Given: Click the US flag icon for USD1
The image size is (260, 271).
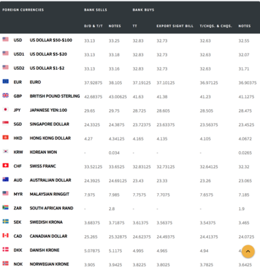Looking at the screenshot, I should (5, 54).
